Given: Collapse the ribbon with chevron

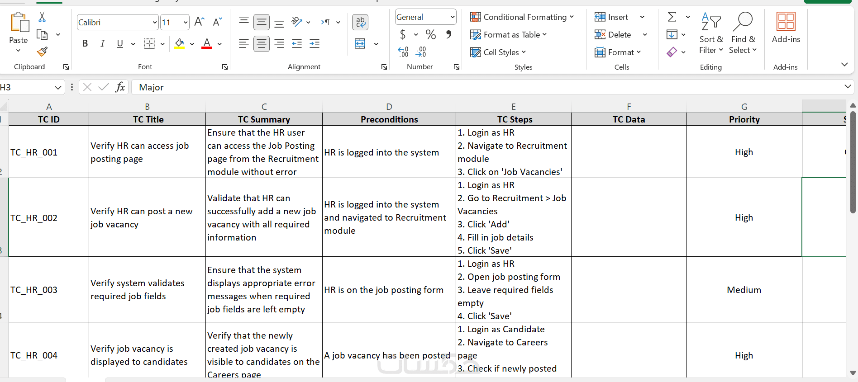Looking at the screenshot, I should 844,65.
